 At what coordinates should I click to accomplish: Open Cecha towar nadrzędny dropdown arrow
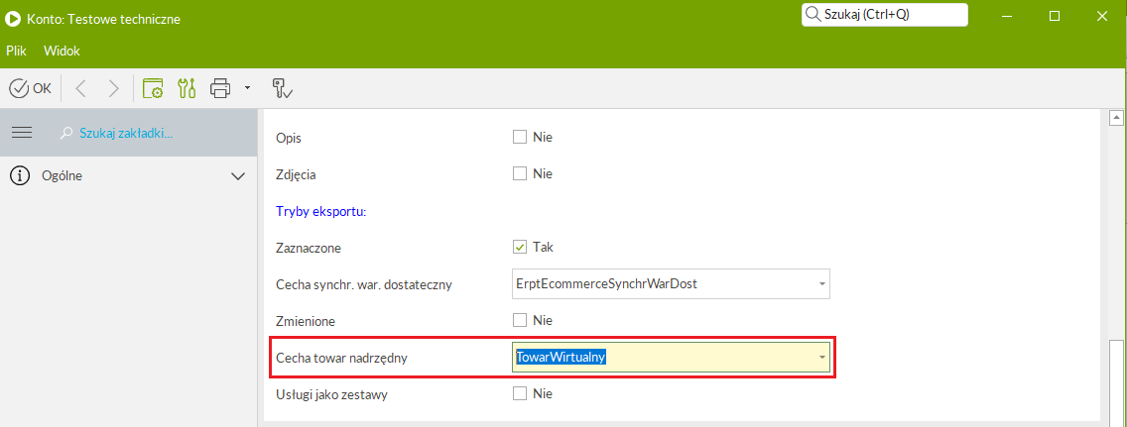821,358
